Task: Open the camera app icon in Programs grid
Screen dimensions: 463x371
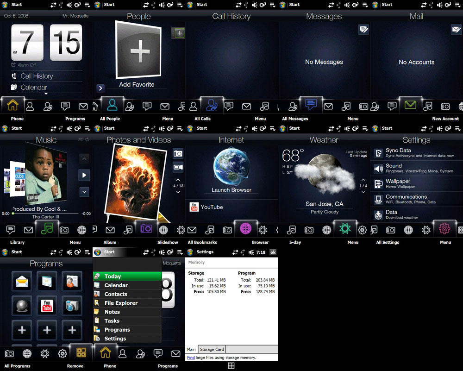Action: [x=72, y=306]
